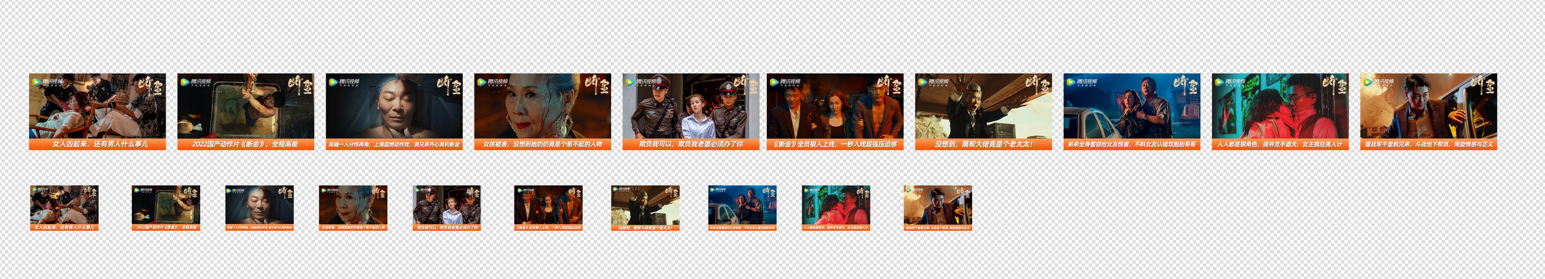This screenshot has height=279, width=1545.
Task: Select the small banner with bleeding old woman
Action: (353, 208)
